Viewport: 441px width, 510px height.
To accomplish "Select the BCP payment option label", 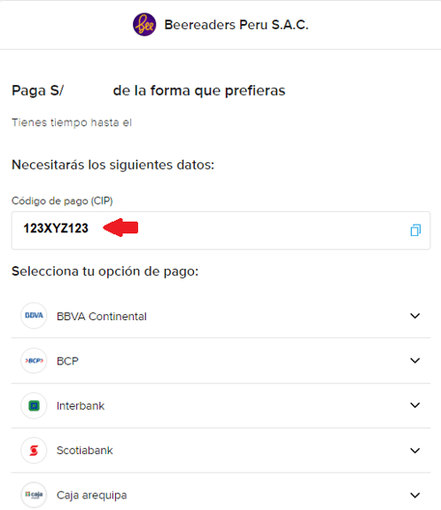I will (67, 361).
